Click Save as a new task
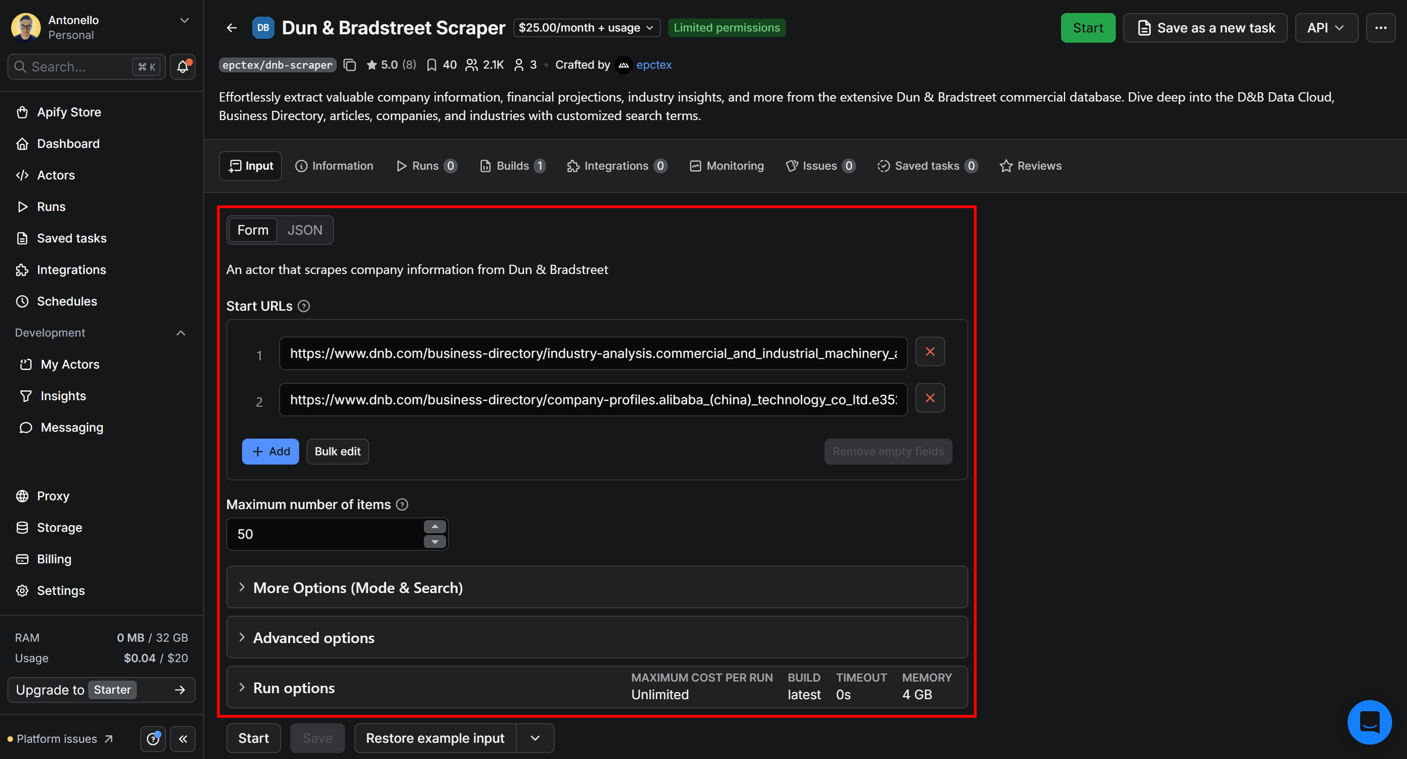1407x759 pixels. pos(1205,28)
